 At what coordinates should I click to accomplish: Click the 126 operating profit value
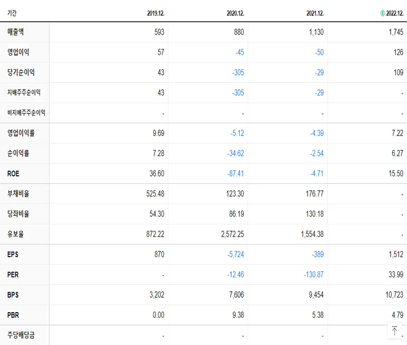click(398, 52)
